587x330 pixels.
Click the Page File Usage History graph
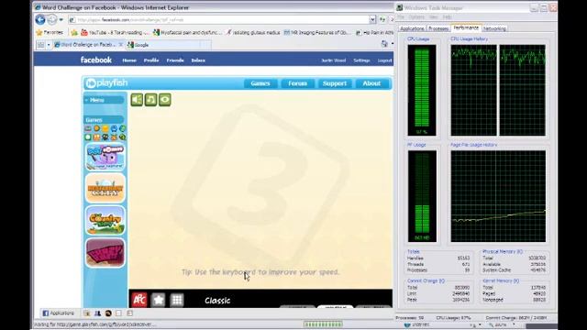coord(498,196)
